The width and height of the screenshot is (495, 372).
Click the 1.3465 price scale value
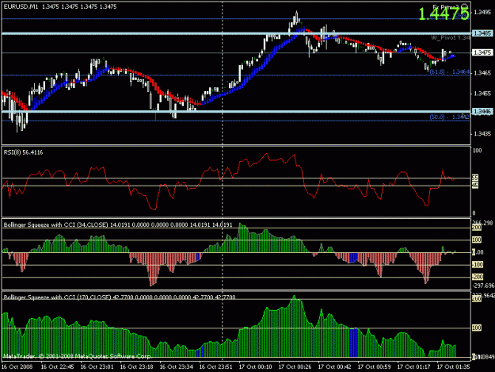tap(482, 73)
